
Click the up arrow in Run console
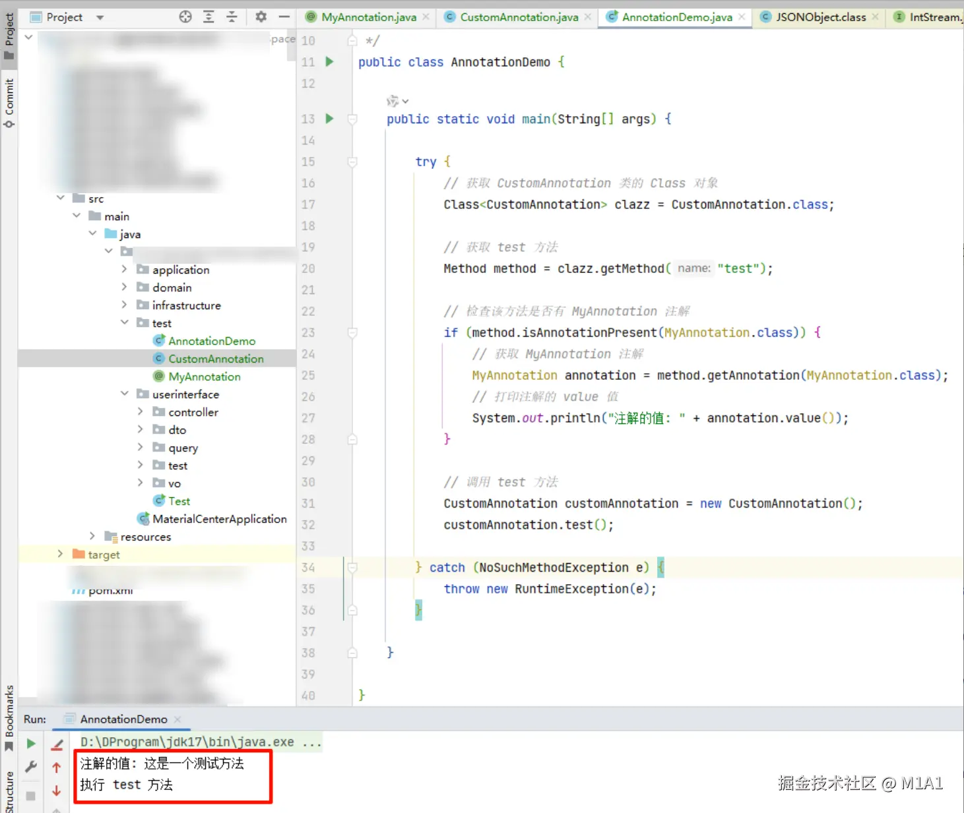coord(57,768)
